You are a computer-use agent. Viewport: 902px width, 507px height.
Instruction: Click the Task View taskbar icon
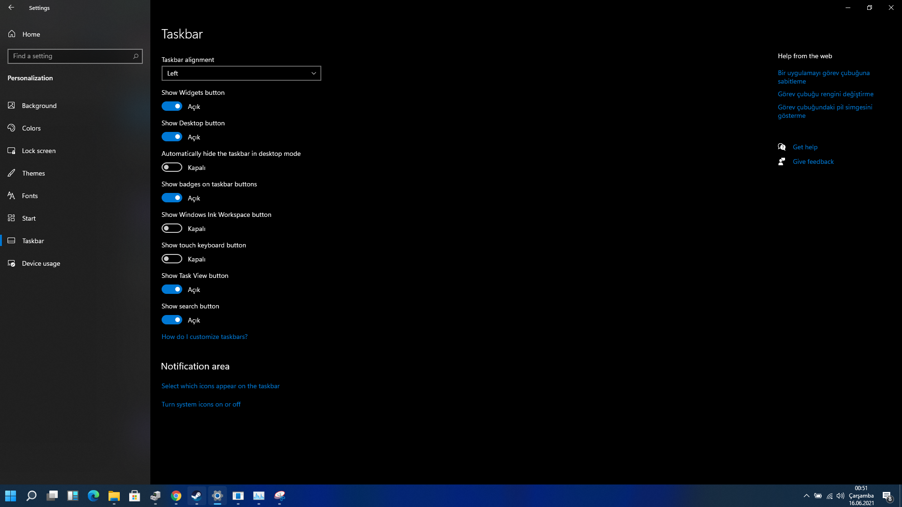52,496
